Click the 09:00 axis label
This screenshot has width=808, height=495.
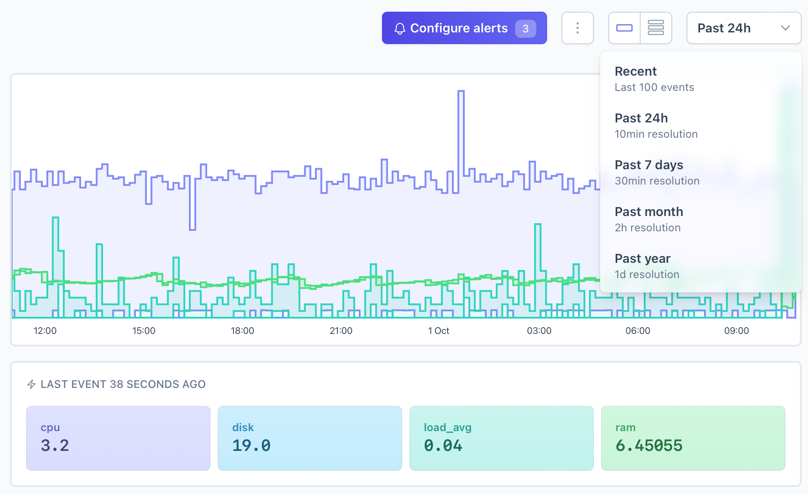pyautogui.click(x=736, y=331)
